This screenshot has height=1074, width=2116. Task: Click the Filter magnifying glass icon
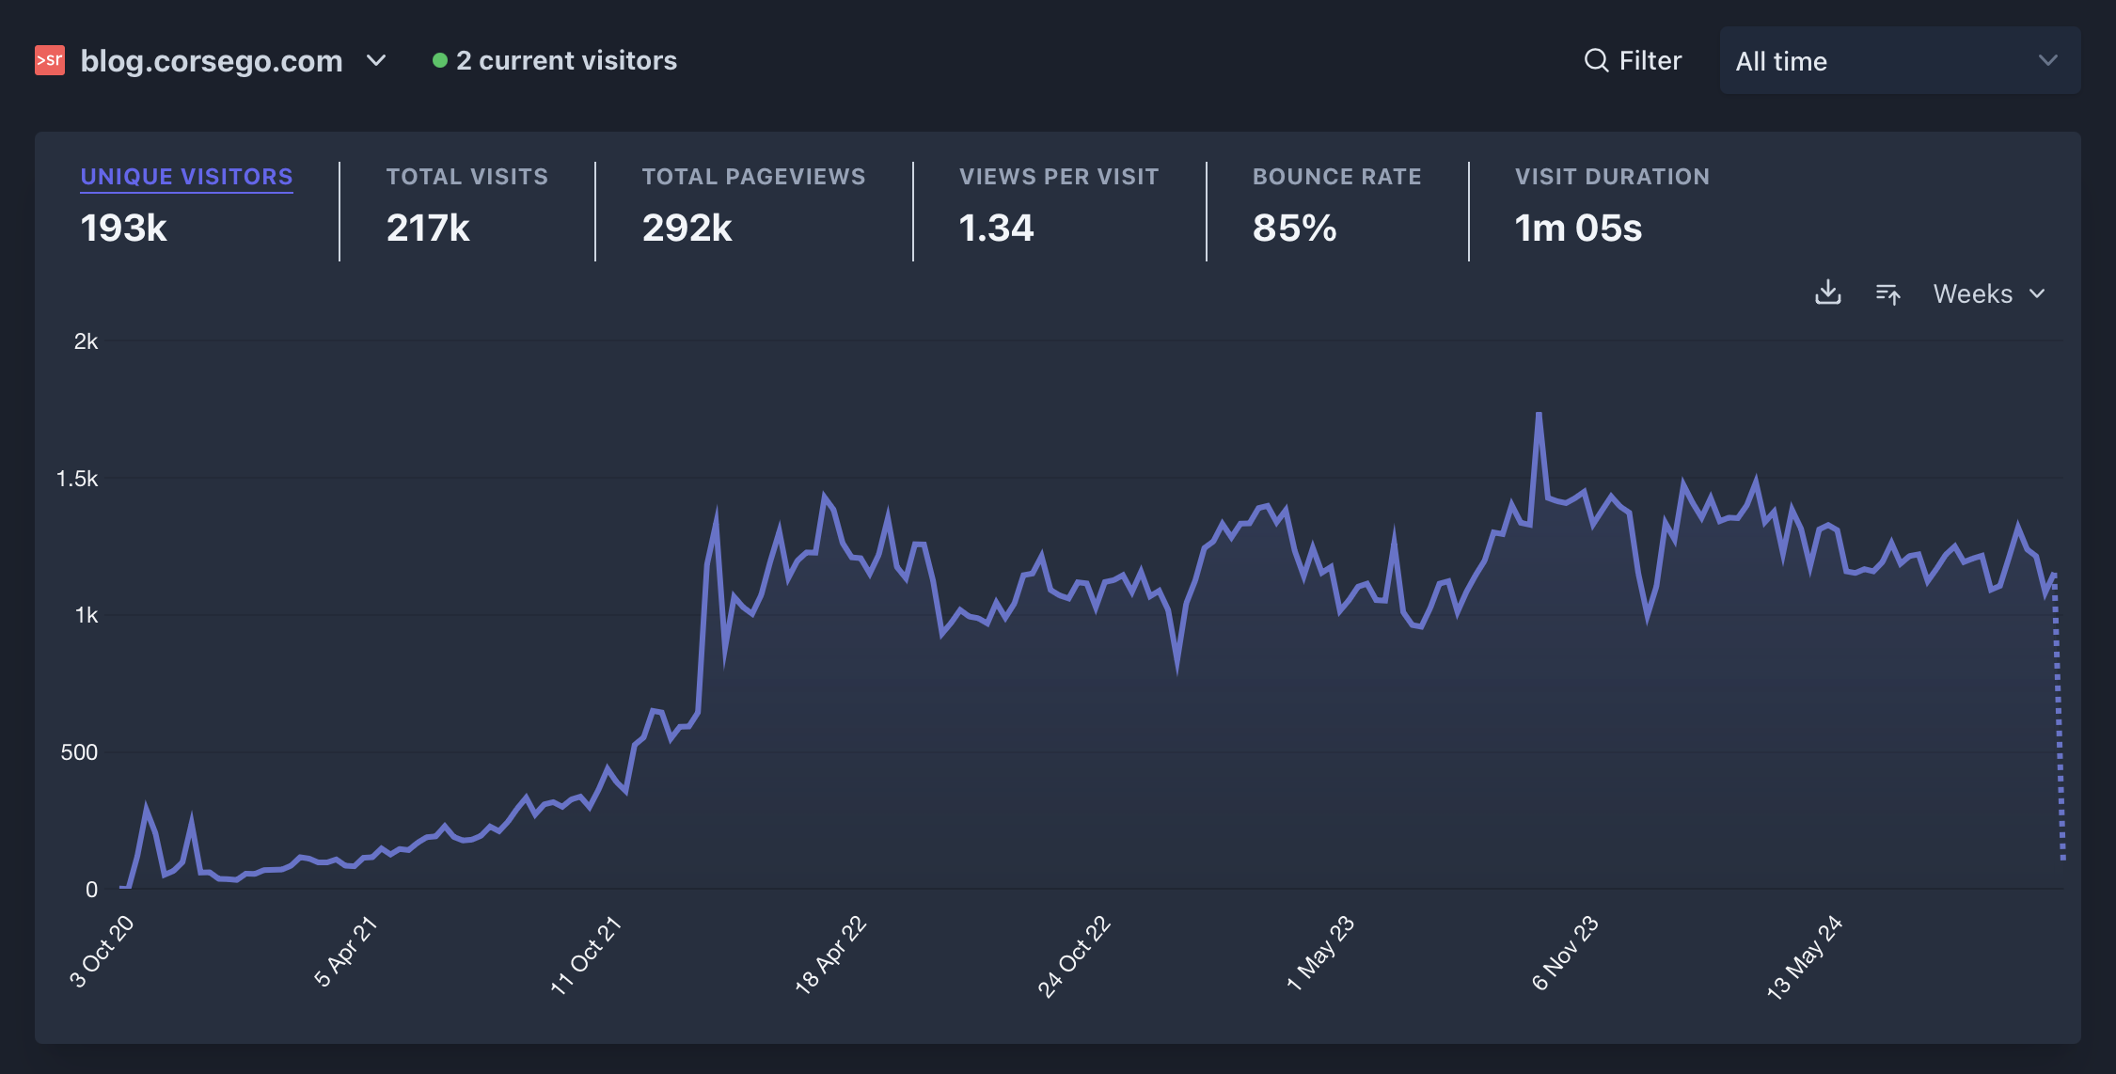point(1596,60)
